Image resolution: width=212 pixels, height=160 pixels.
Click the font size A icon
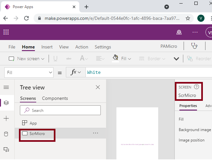[82, 58]
